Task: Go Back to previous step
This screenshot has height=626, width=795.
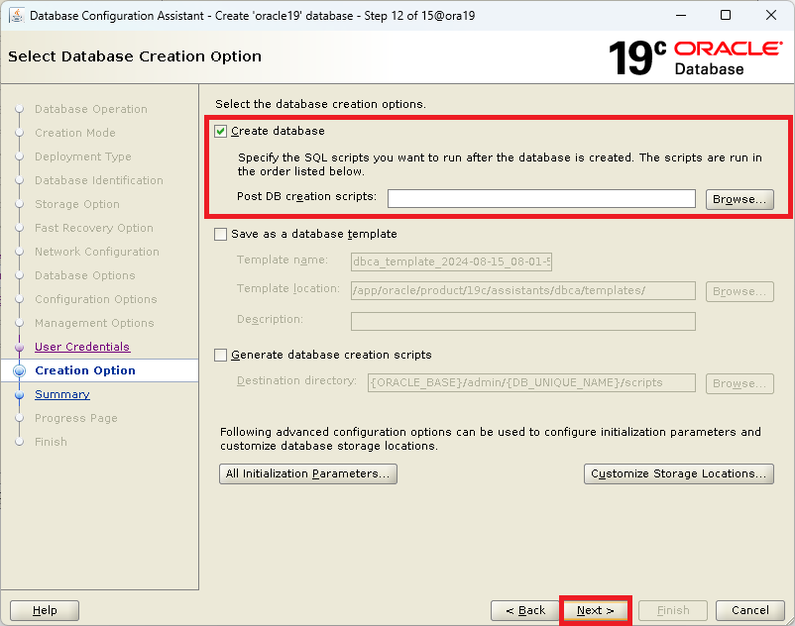Action: coord(525,610)
